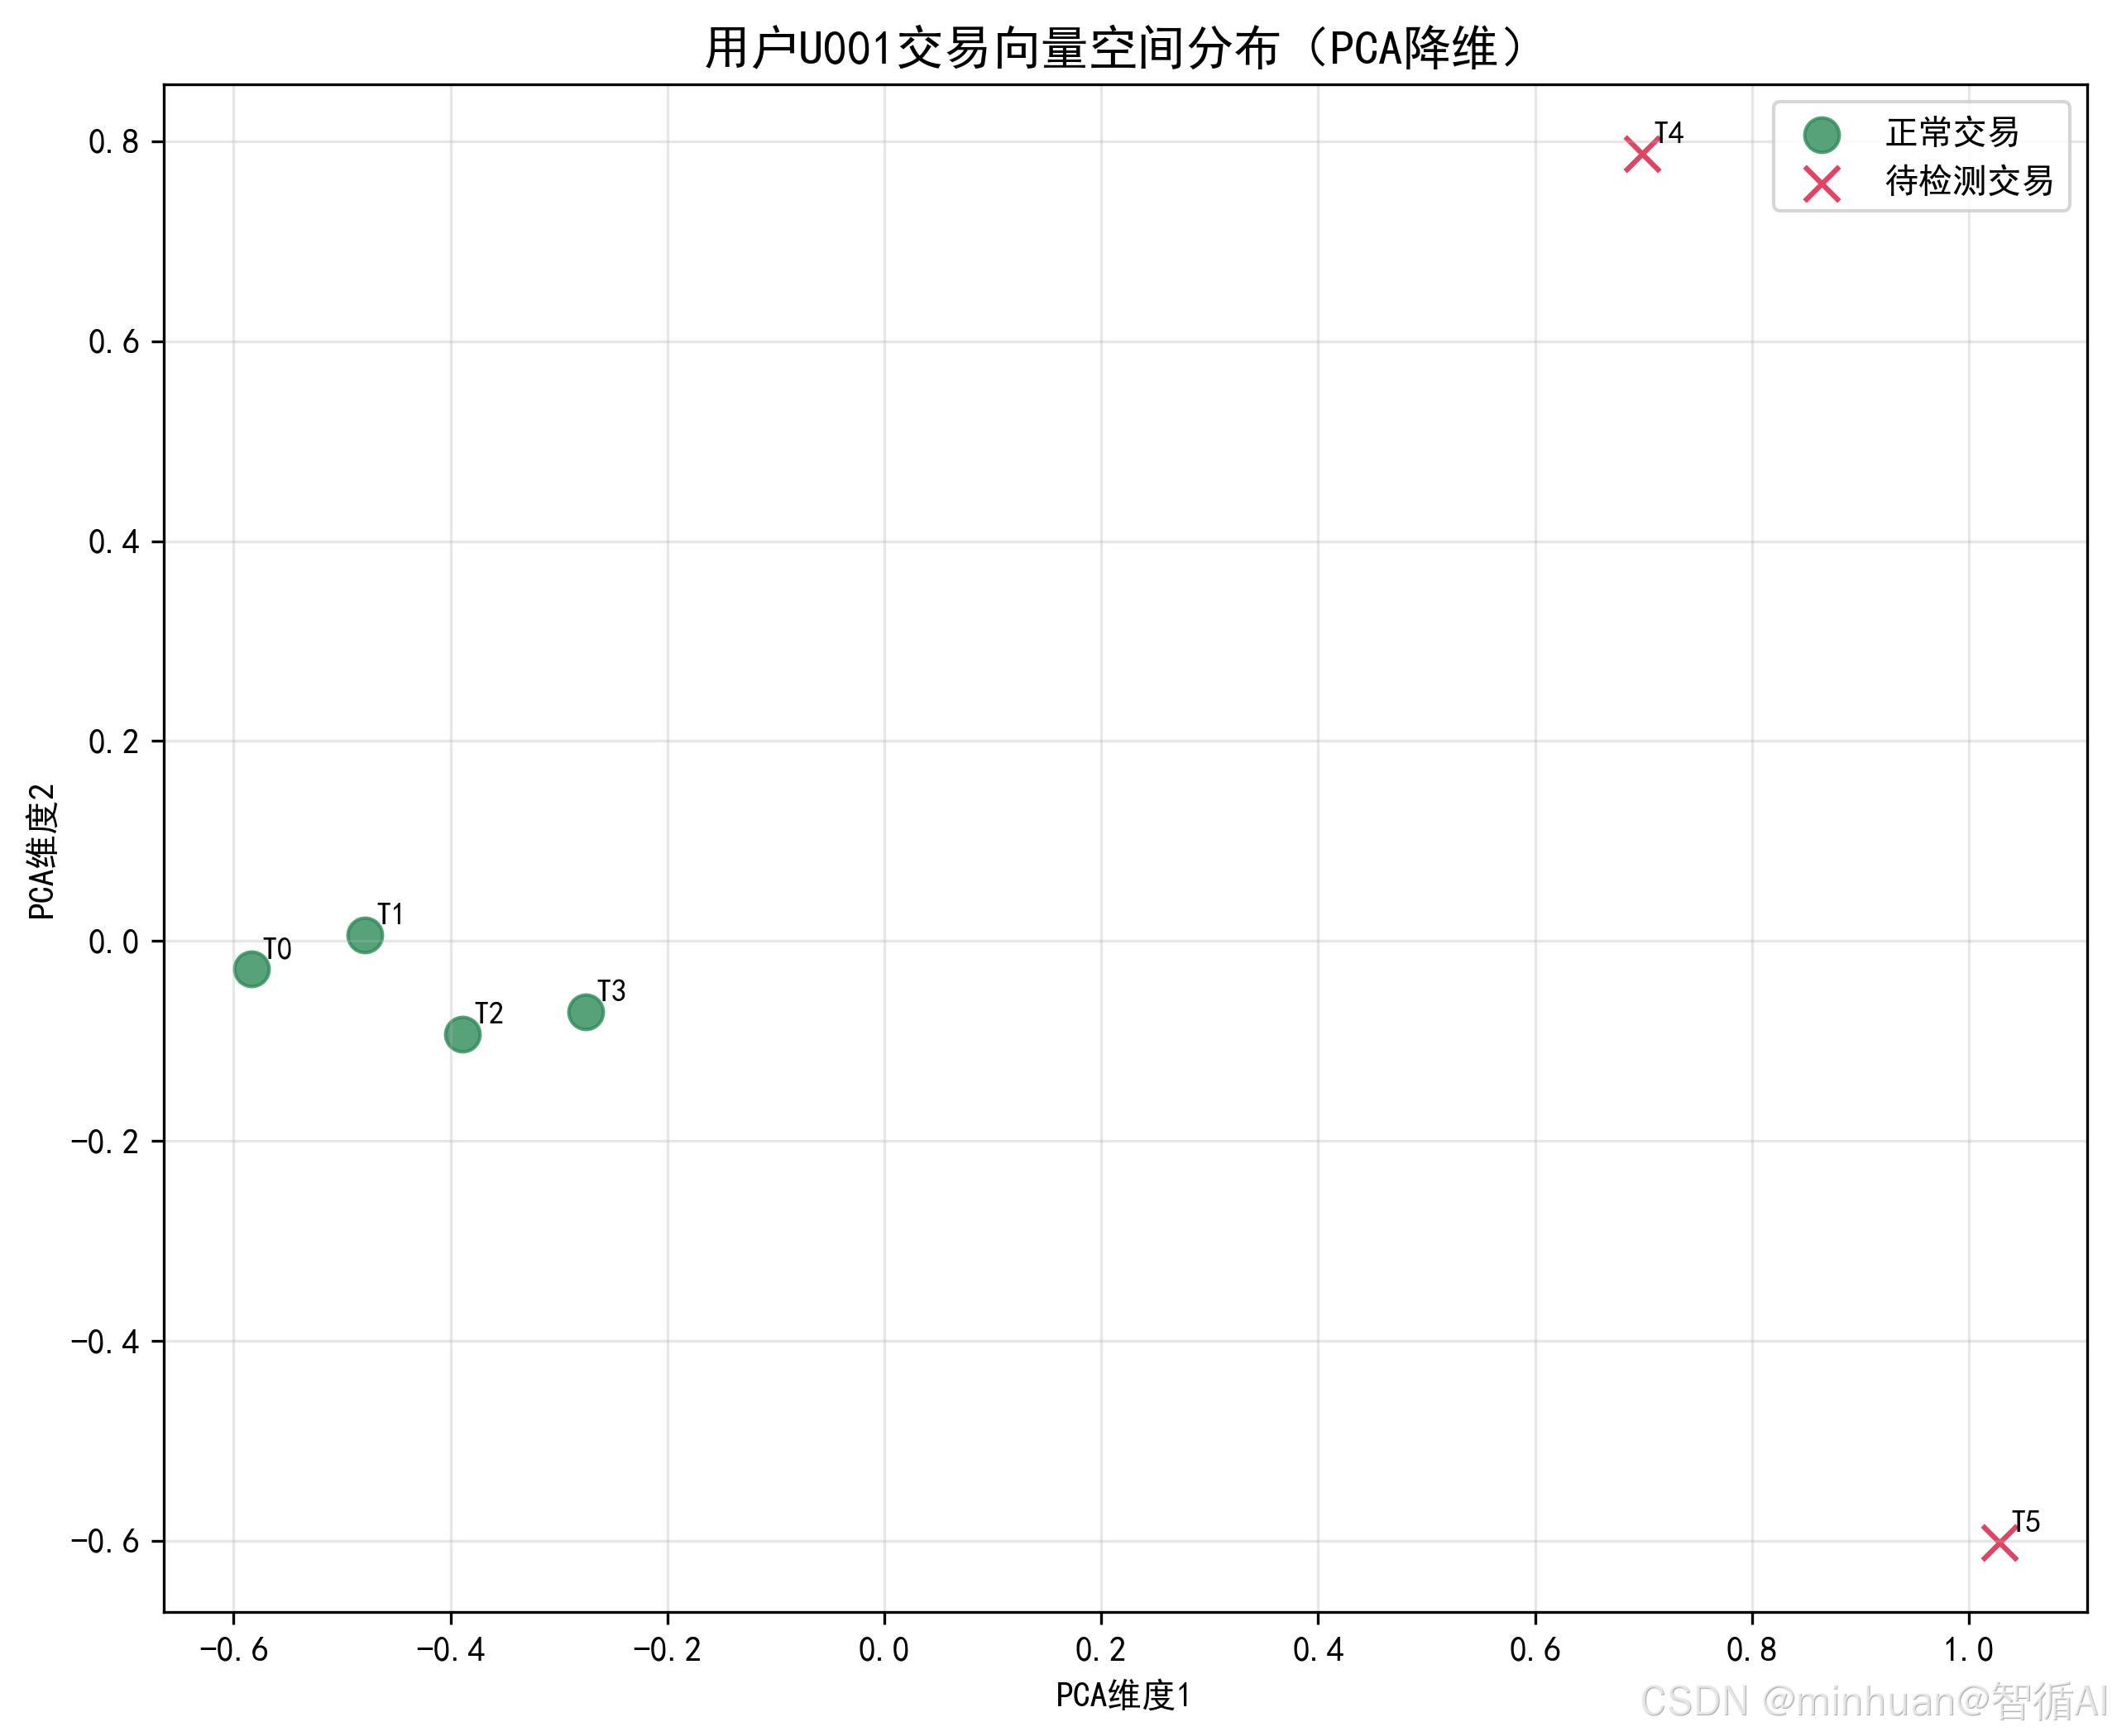The width and height of the screenshot is (2112, 1736).
Task: Click the green T3 data point
Action: click(585, 1012)
